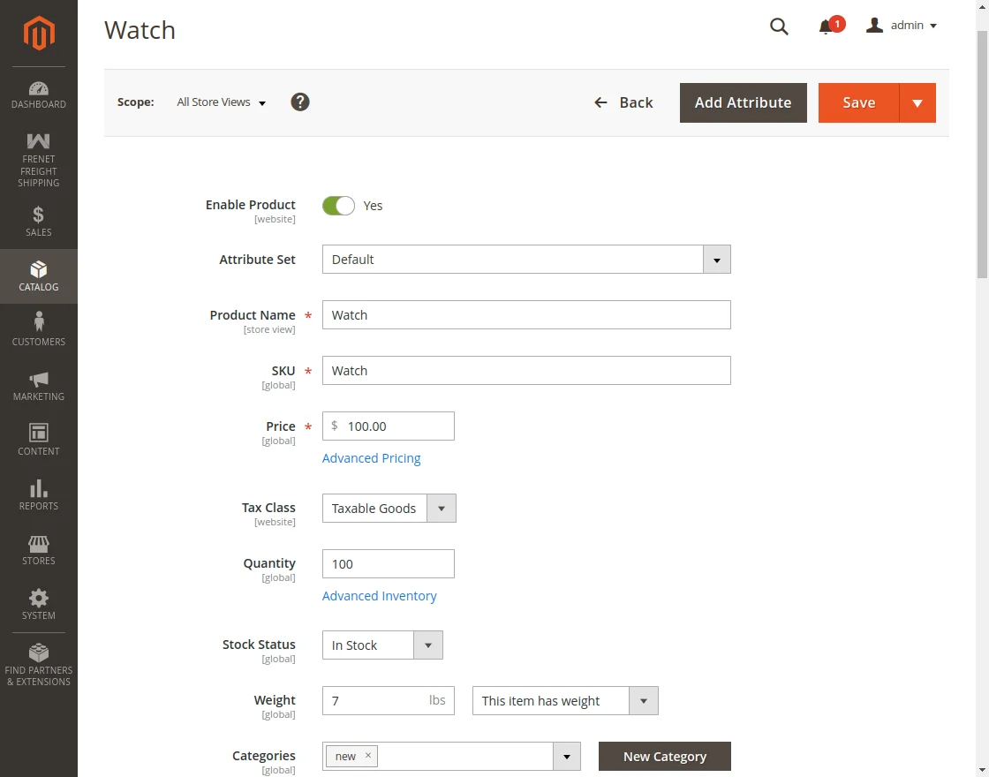This screenshot has width=989, height=777.
Task: Click the Stores sidebar icon
Action: click(38, 548)
